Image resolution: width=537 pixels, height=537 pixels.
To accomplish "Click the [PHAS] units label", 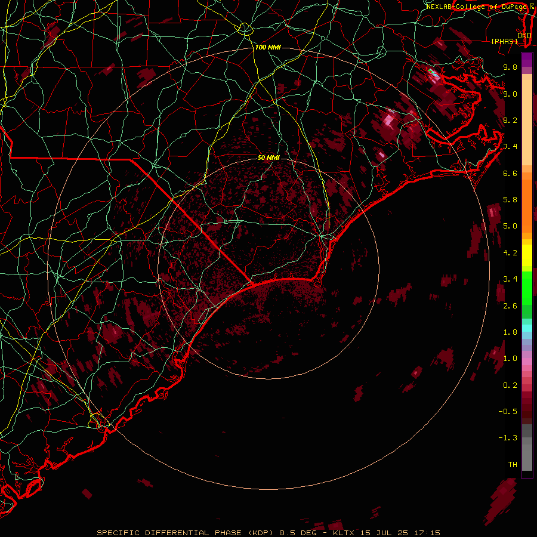I will [504, 41].
